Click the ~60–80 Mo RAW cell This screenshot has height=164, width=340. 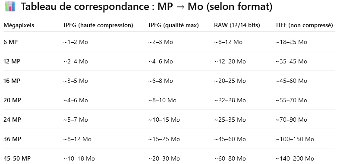tap(230, 158)
